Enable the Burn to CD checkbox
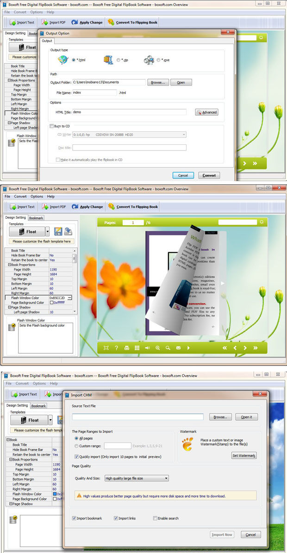287x553 pixels. [x=52, y=126]
